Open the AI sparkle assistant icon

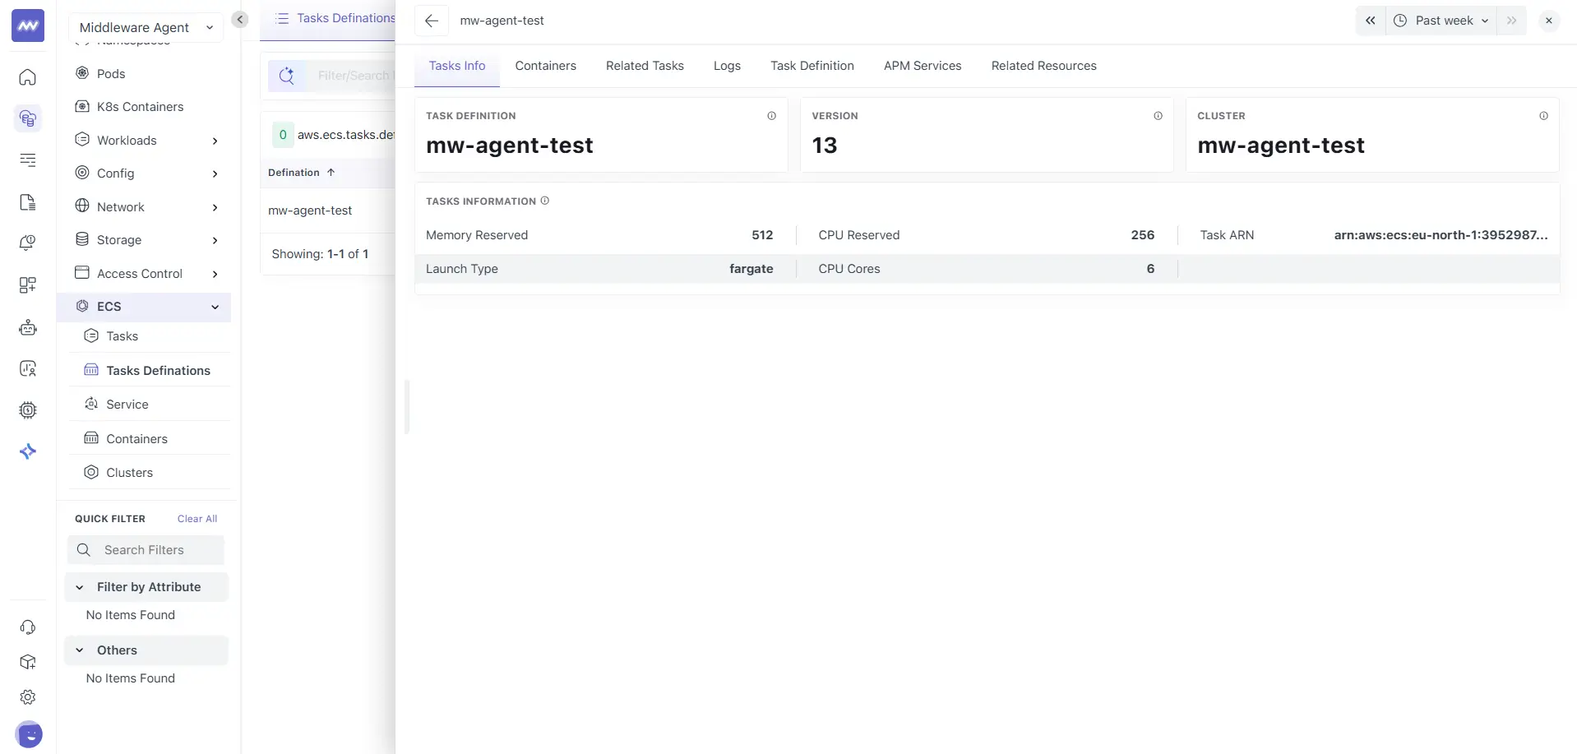click(x=27, y=451)
